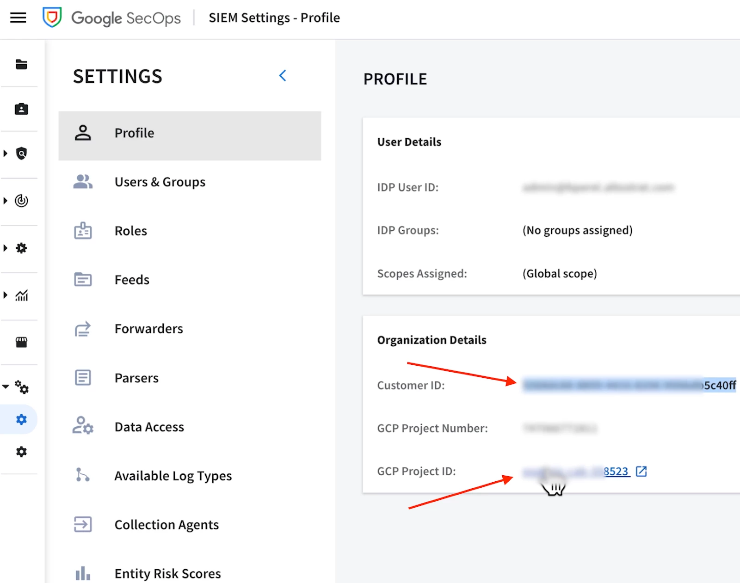Click the blurred GCP Project Number value
This screenshot has height=583, width=740.
click(560, 429)
